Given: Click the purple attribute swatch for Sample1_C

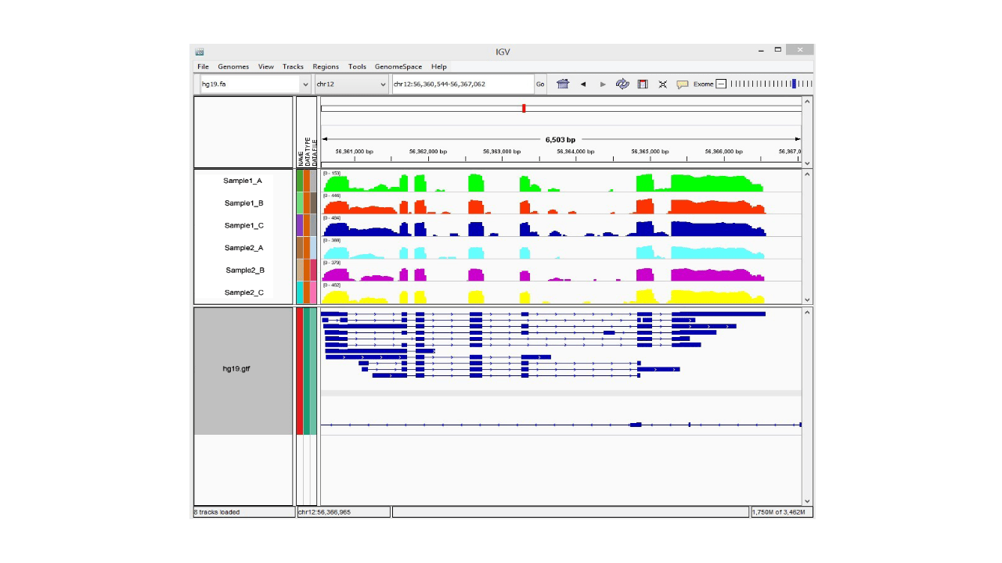Looking at the screenshot, I should point(300,225).
